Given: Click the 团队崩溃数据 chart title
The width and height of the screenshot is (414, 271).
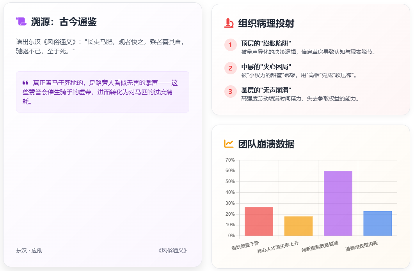Looking at the screenshot, I should (x=266, y=144).
